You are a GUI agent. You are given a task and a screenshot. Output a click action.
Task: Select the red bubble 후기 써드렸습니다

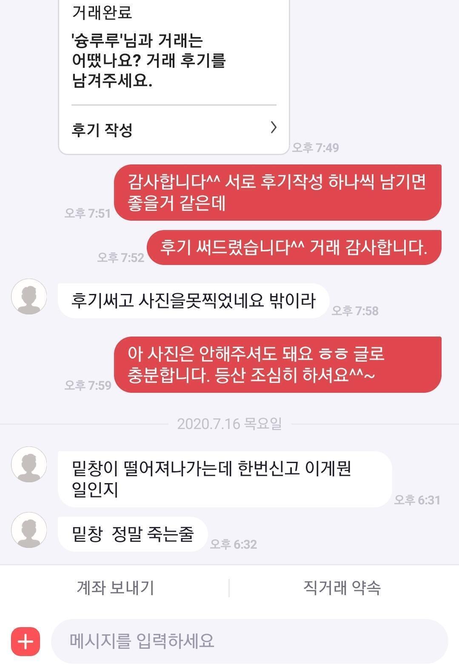coord(294,248)
